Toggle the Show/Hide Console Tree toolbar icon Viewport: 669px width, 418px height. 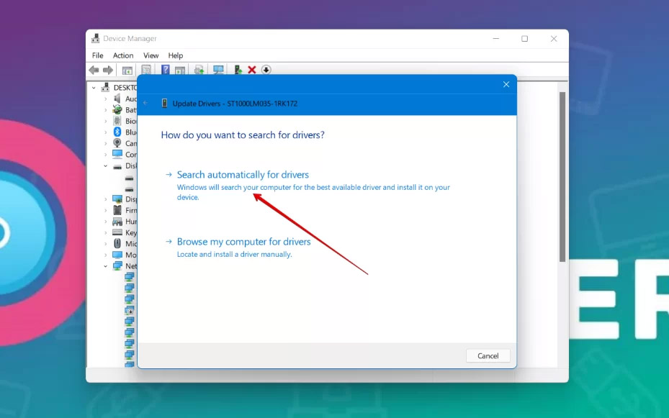tap(127, 71)
